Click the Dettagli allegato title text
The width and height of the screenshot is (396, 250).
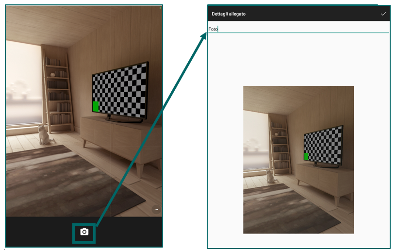coord(229,14)
